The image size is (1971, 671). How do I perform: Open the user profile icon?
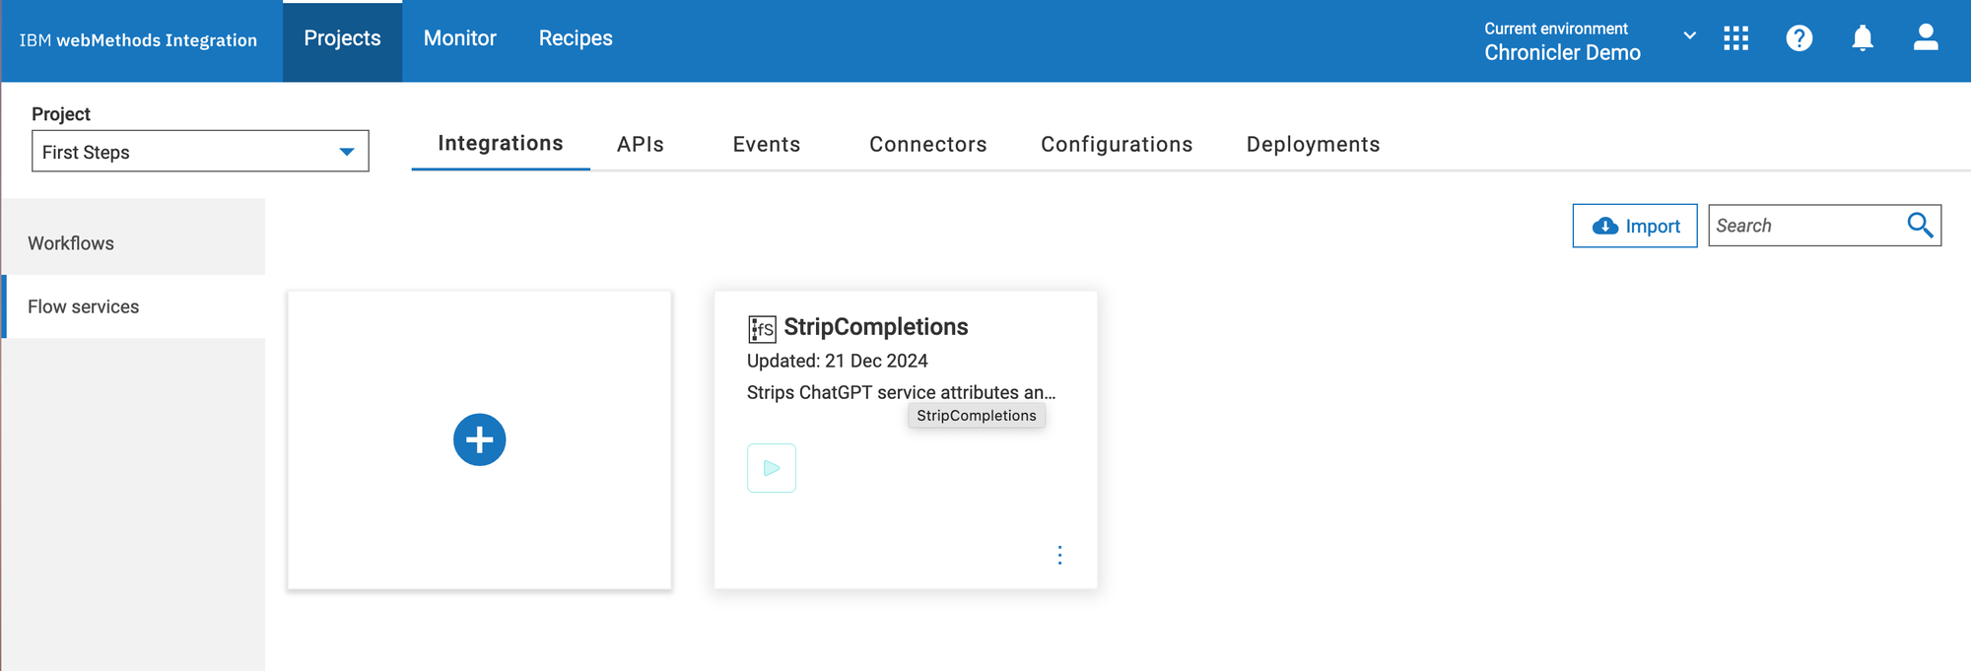1925,37
